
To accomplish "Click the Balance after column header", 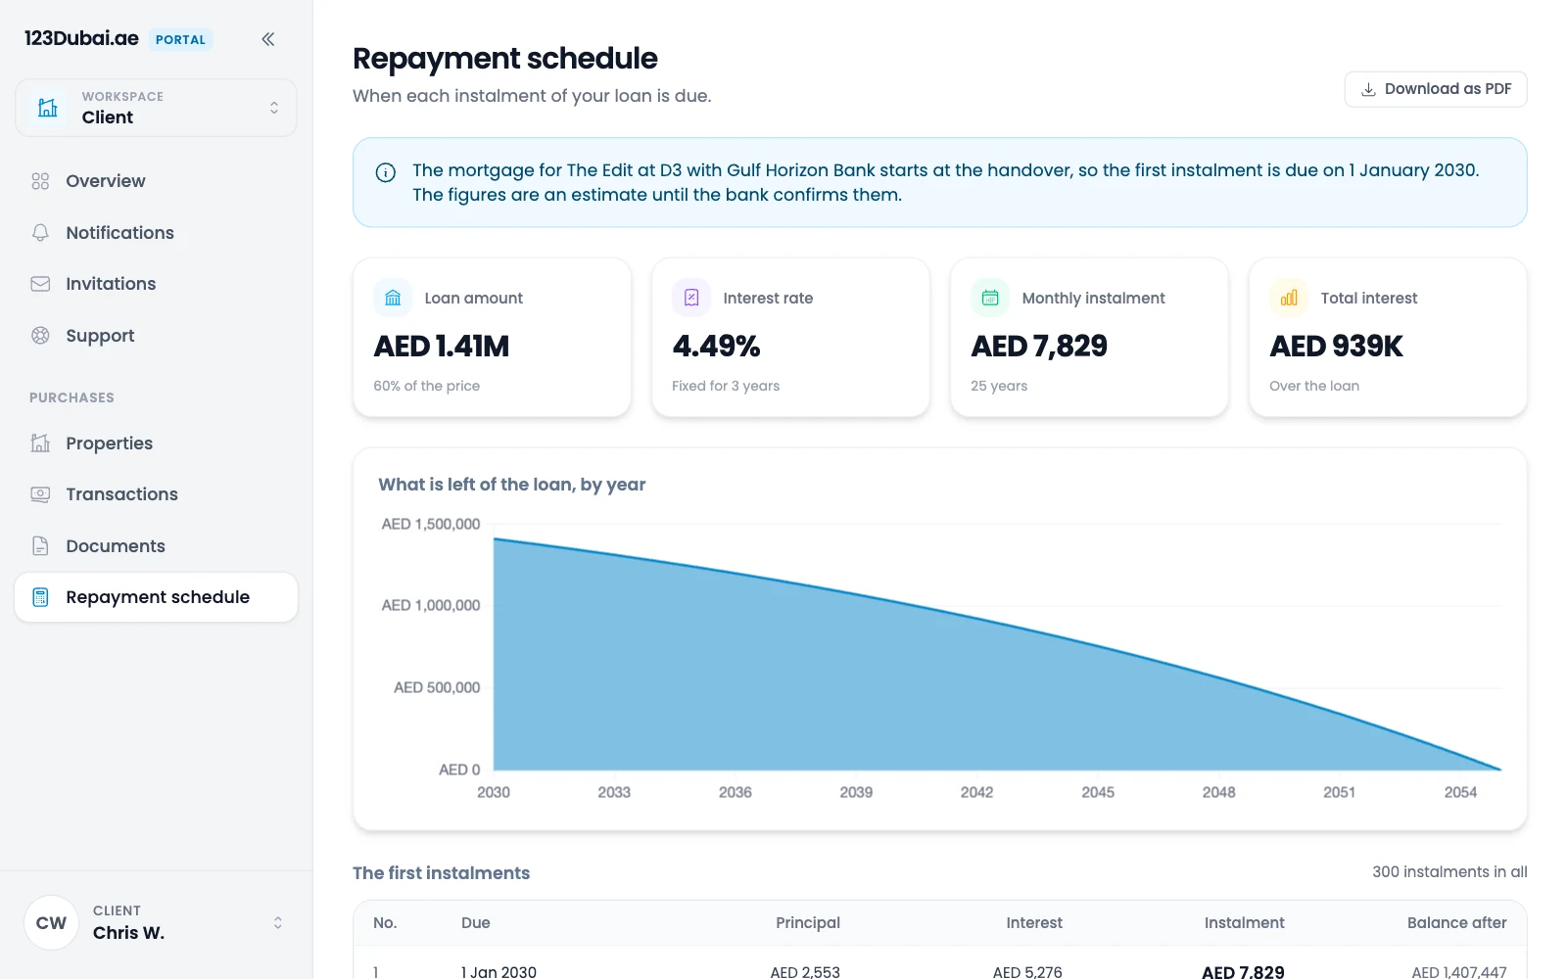I will click(1457, 922).
